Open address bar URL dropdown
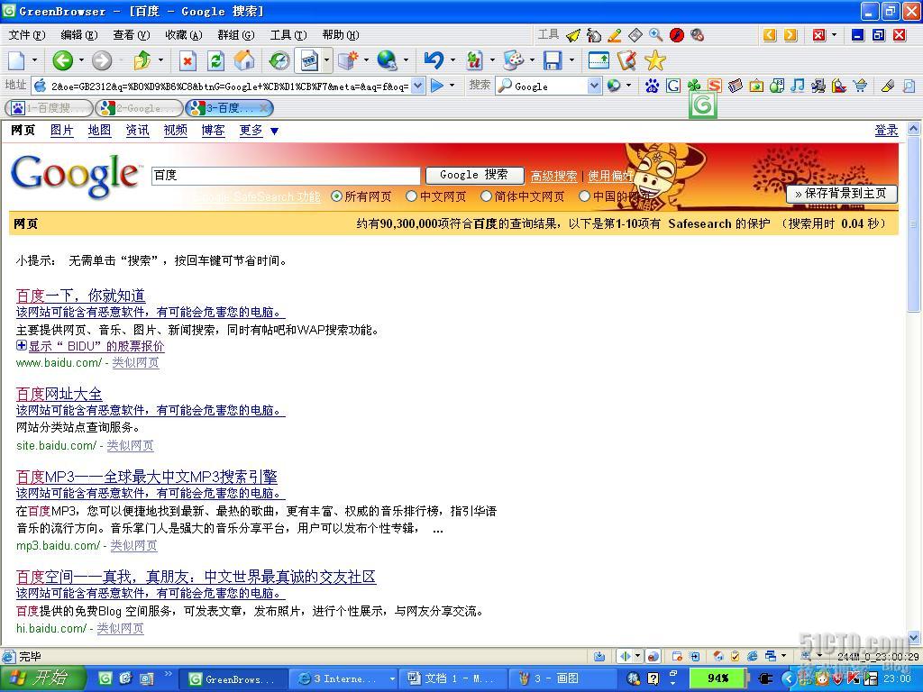This screenshot has height=692, width=923. point(418,86)
